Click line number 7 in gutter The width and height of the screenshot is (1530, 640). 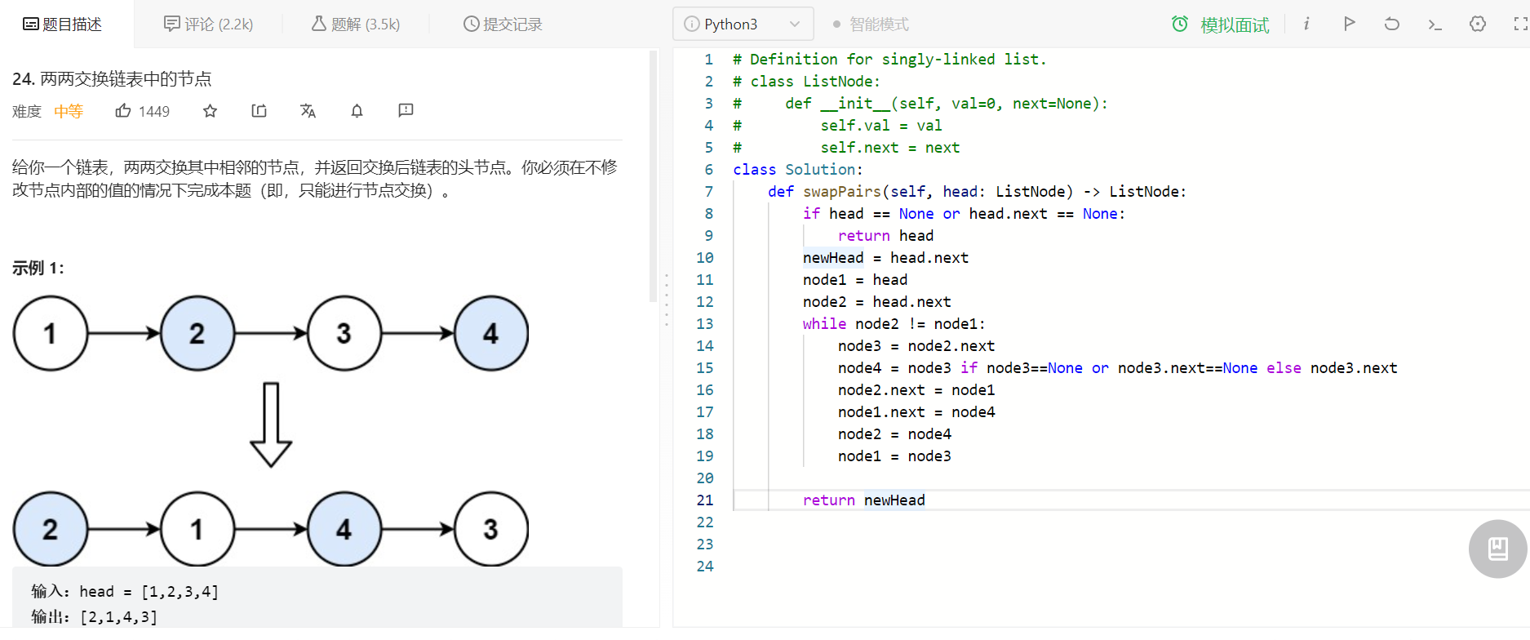(709, 191)
